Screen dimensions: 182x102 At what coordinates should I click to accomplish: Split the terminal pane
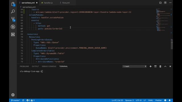(x=155, y=66)
